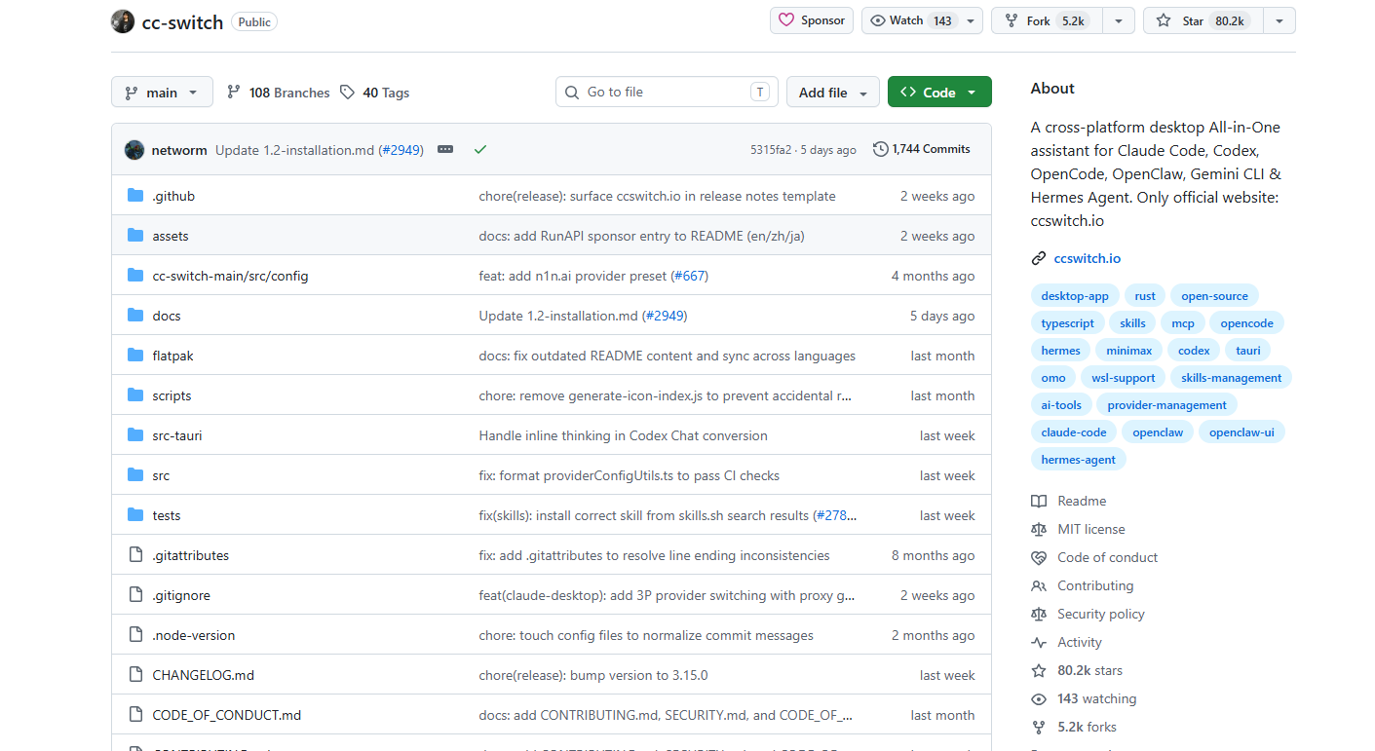
Task: Select the claude-code topic tag
Action: (1074, 432)
